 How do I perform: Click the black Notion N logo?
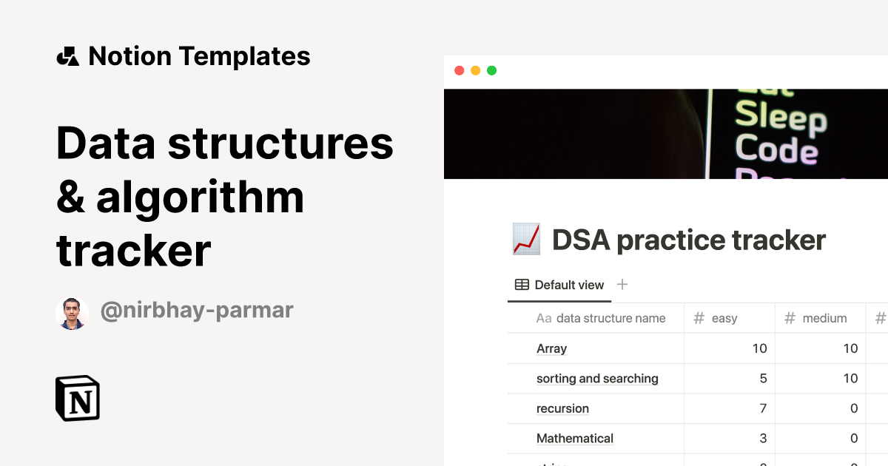tap(78, 398)
